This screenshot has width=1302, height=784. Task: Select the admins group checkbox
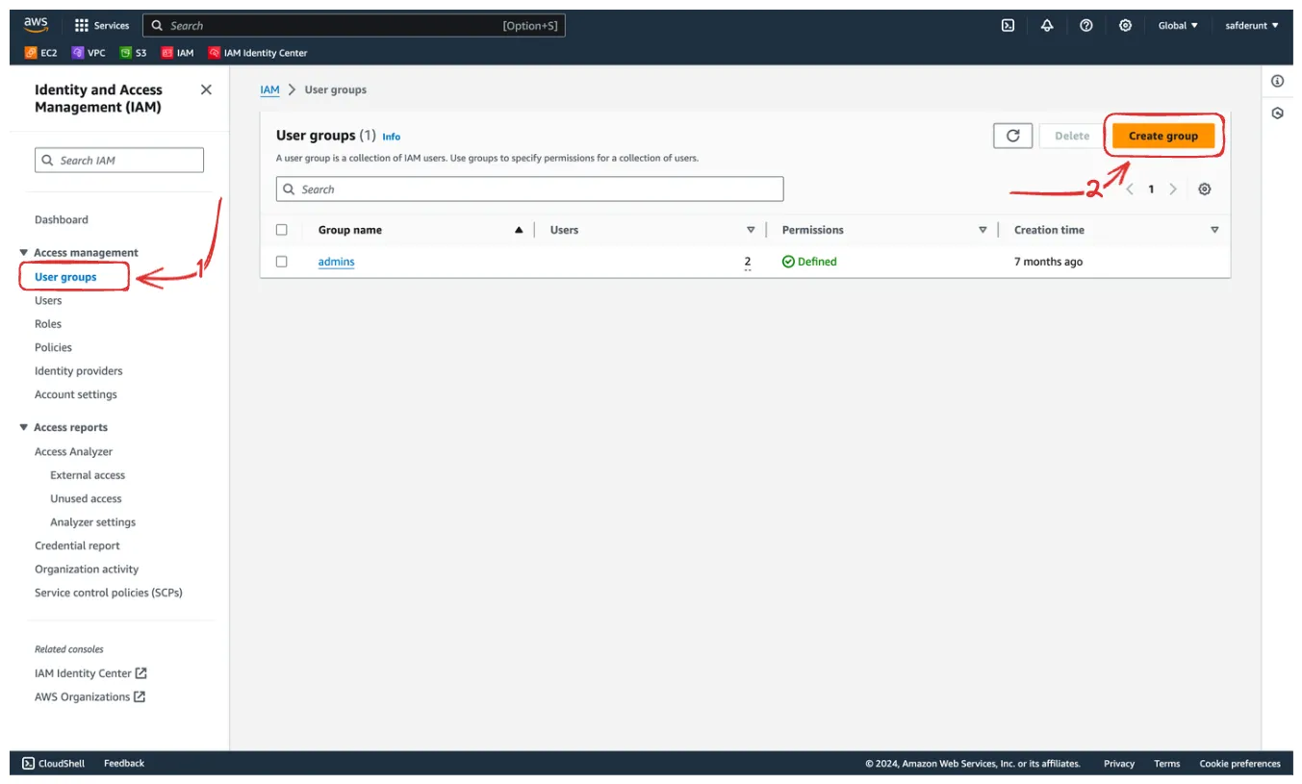(282, 262)
